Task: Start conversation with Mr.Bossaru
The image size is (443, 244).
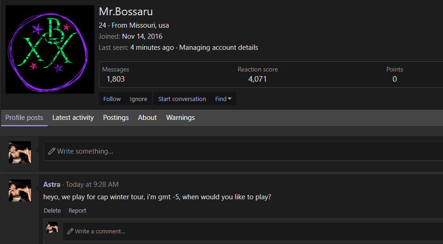Action: tap(182, 99)
